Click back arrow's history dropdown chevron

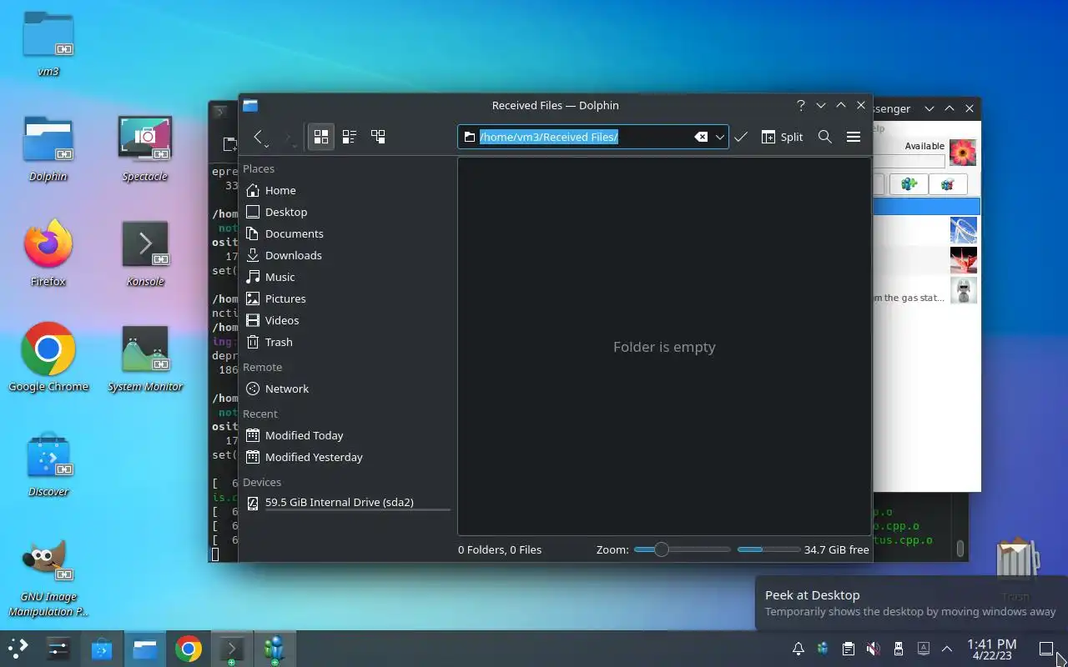point(267,146)
